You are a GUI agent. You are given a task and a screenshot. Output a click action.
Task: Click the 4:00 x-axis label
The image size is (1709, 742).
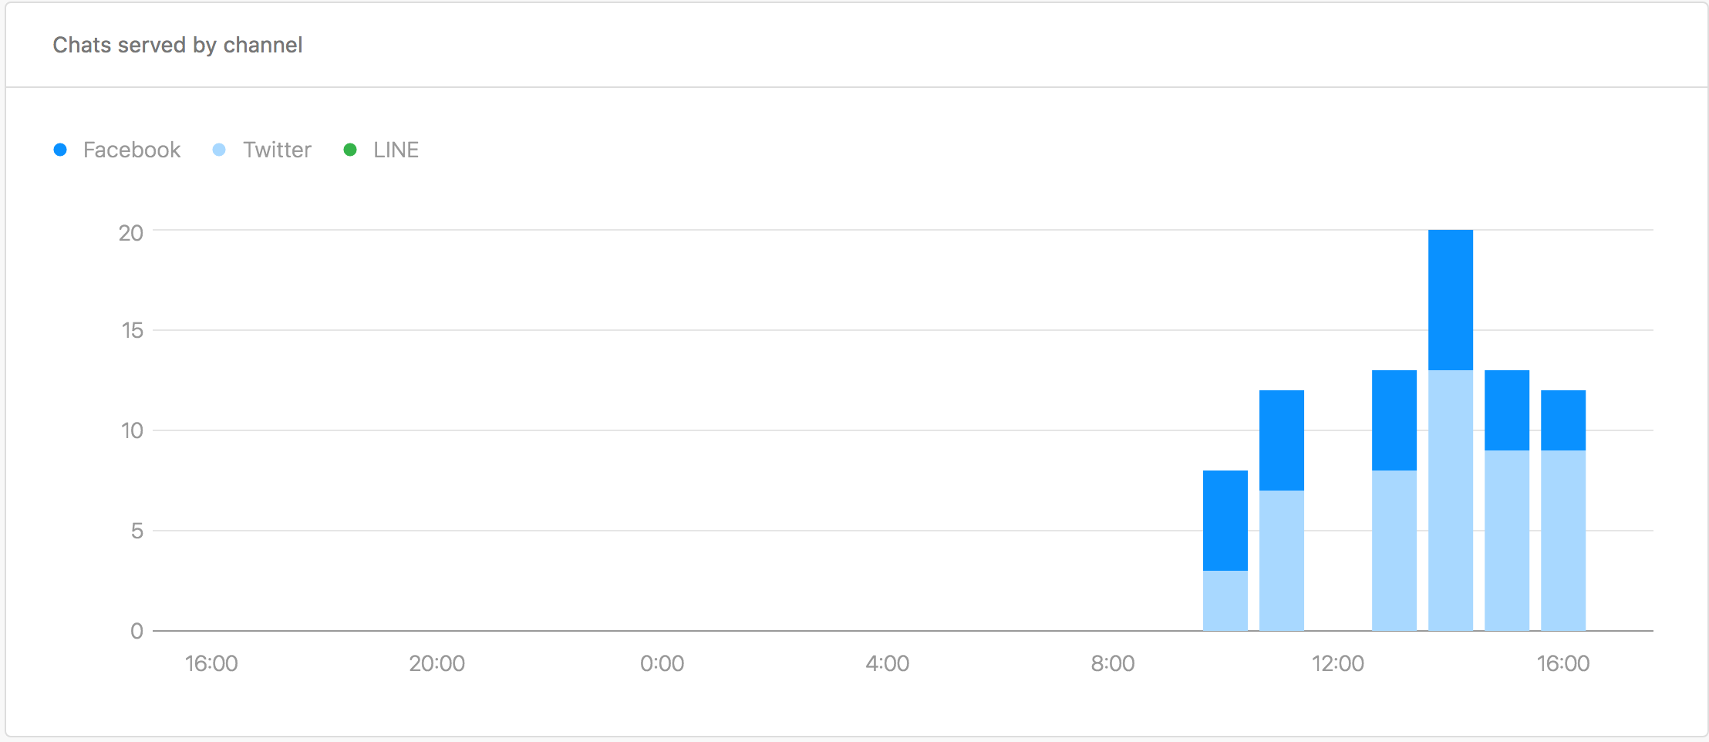[x=888, y=663]
